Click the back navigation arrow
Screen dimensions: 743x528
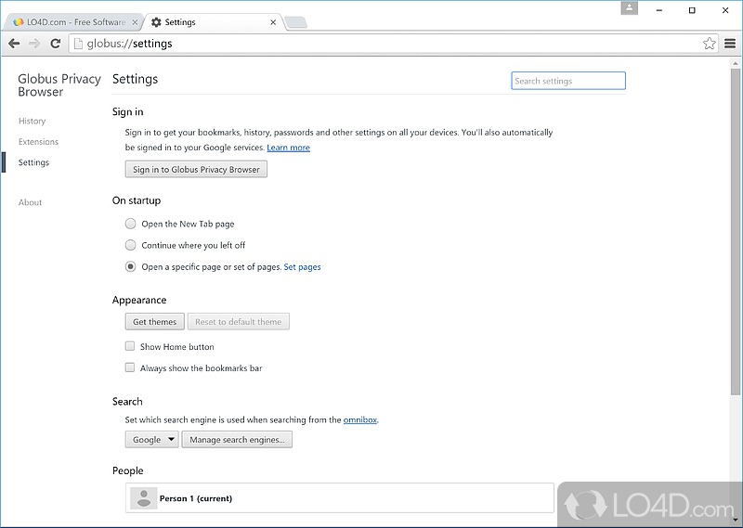(14, 43)
